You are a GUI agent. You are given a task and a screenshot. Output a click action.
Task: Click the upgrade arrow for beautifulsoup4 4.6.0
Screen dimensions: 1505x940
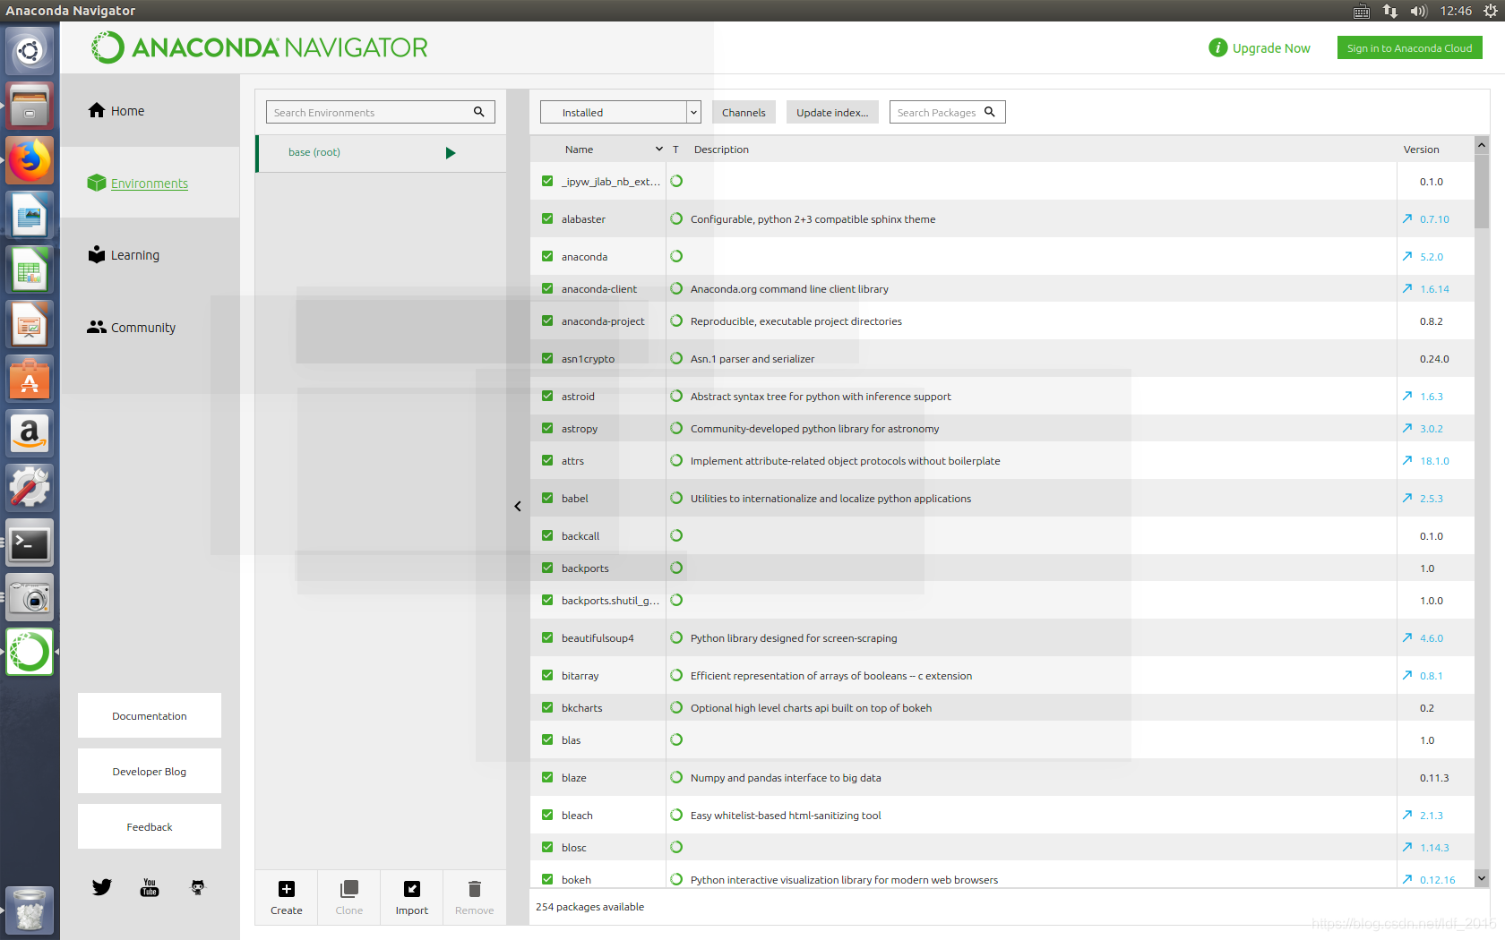click(1407, 637)
